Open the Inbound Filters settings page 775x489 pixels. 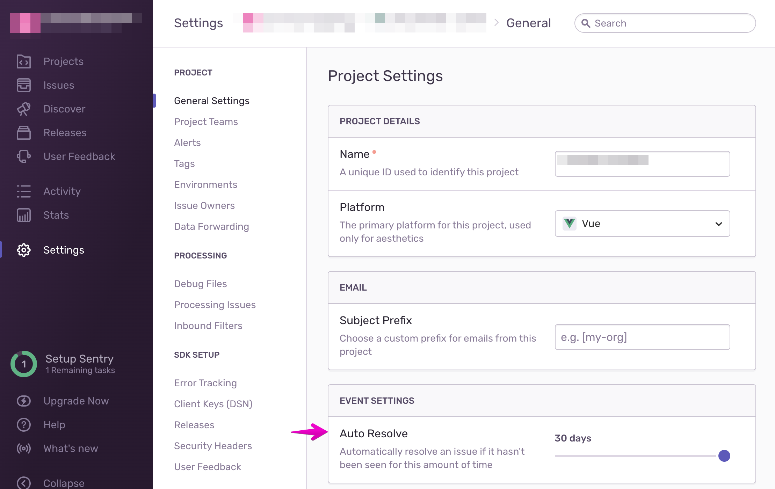point(209,326)
